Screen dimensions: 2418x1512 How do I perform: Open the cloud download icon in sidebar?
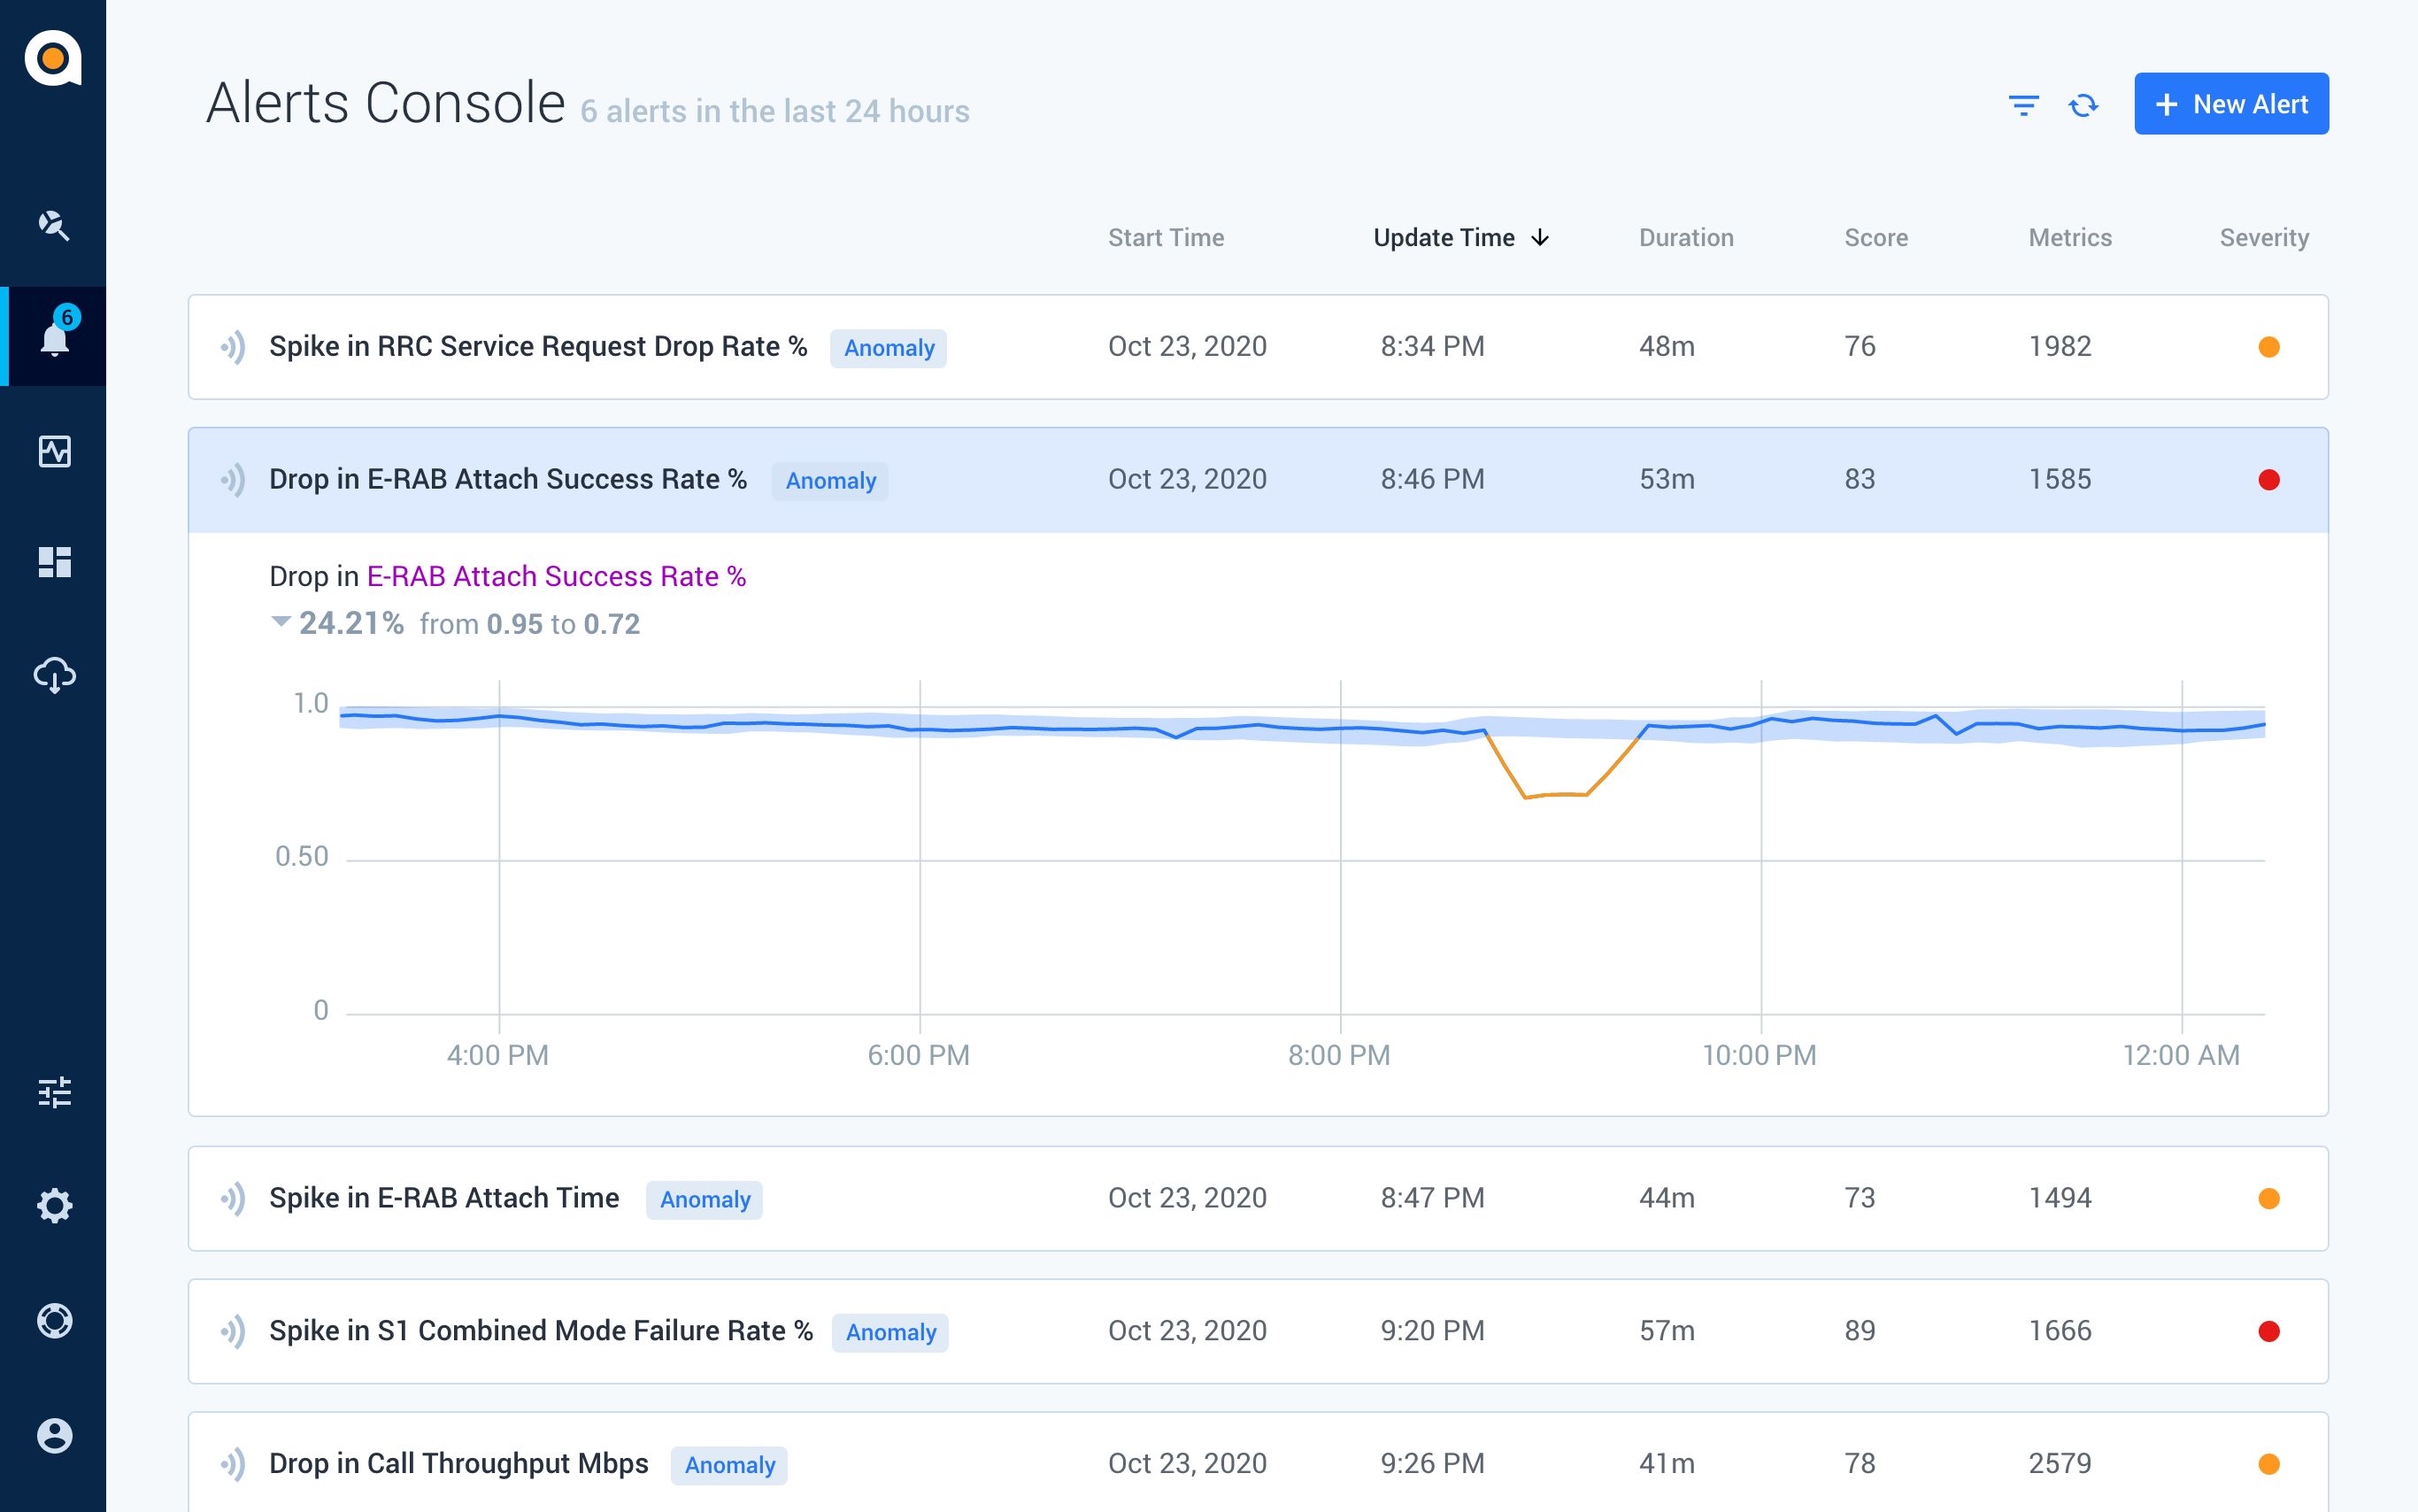[54, 676]
